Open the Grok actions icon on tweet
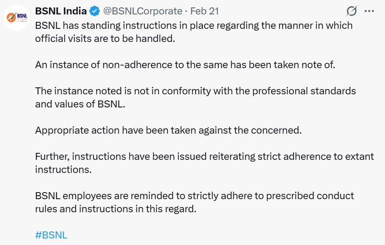The image size is (385, 245). tap(351, 11)
